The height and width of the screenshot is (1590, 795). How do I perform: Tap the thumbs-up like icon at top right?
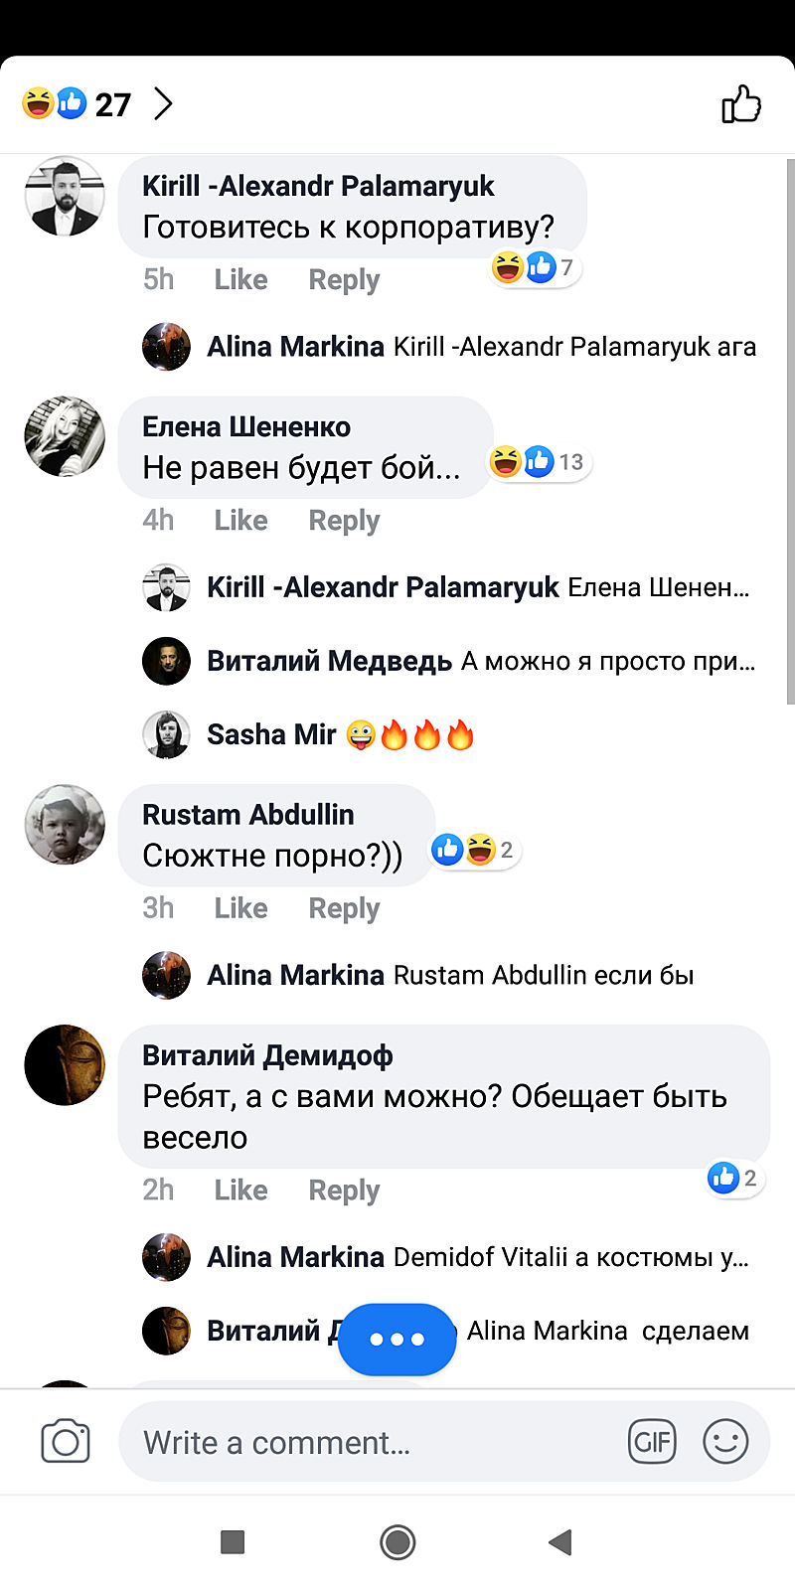point(741,104)
